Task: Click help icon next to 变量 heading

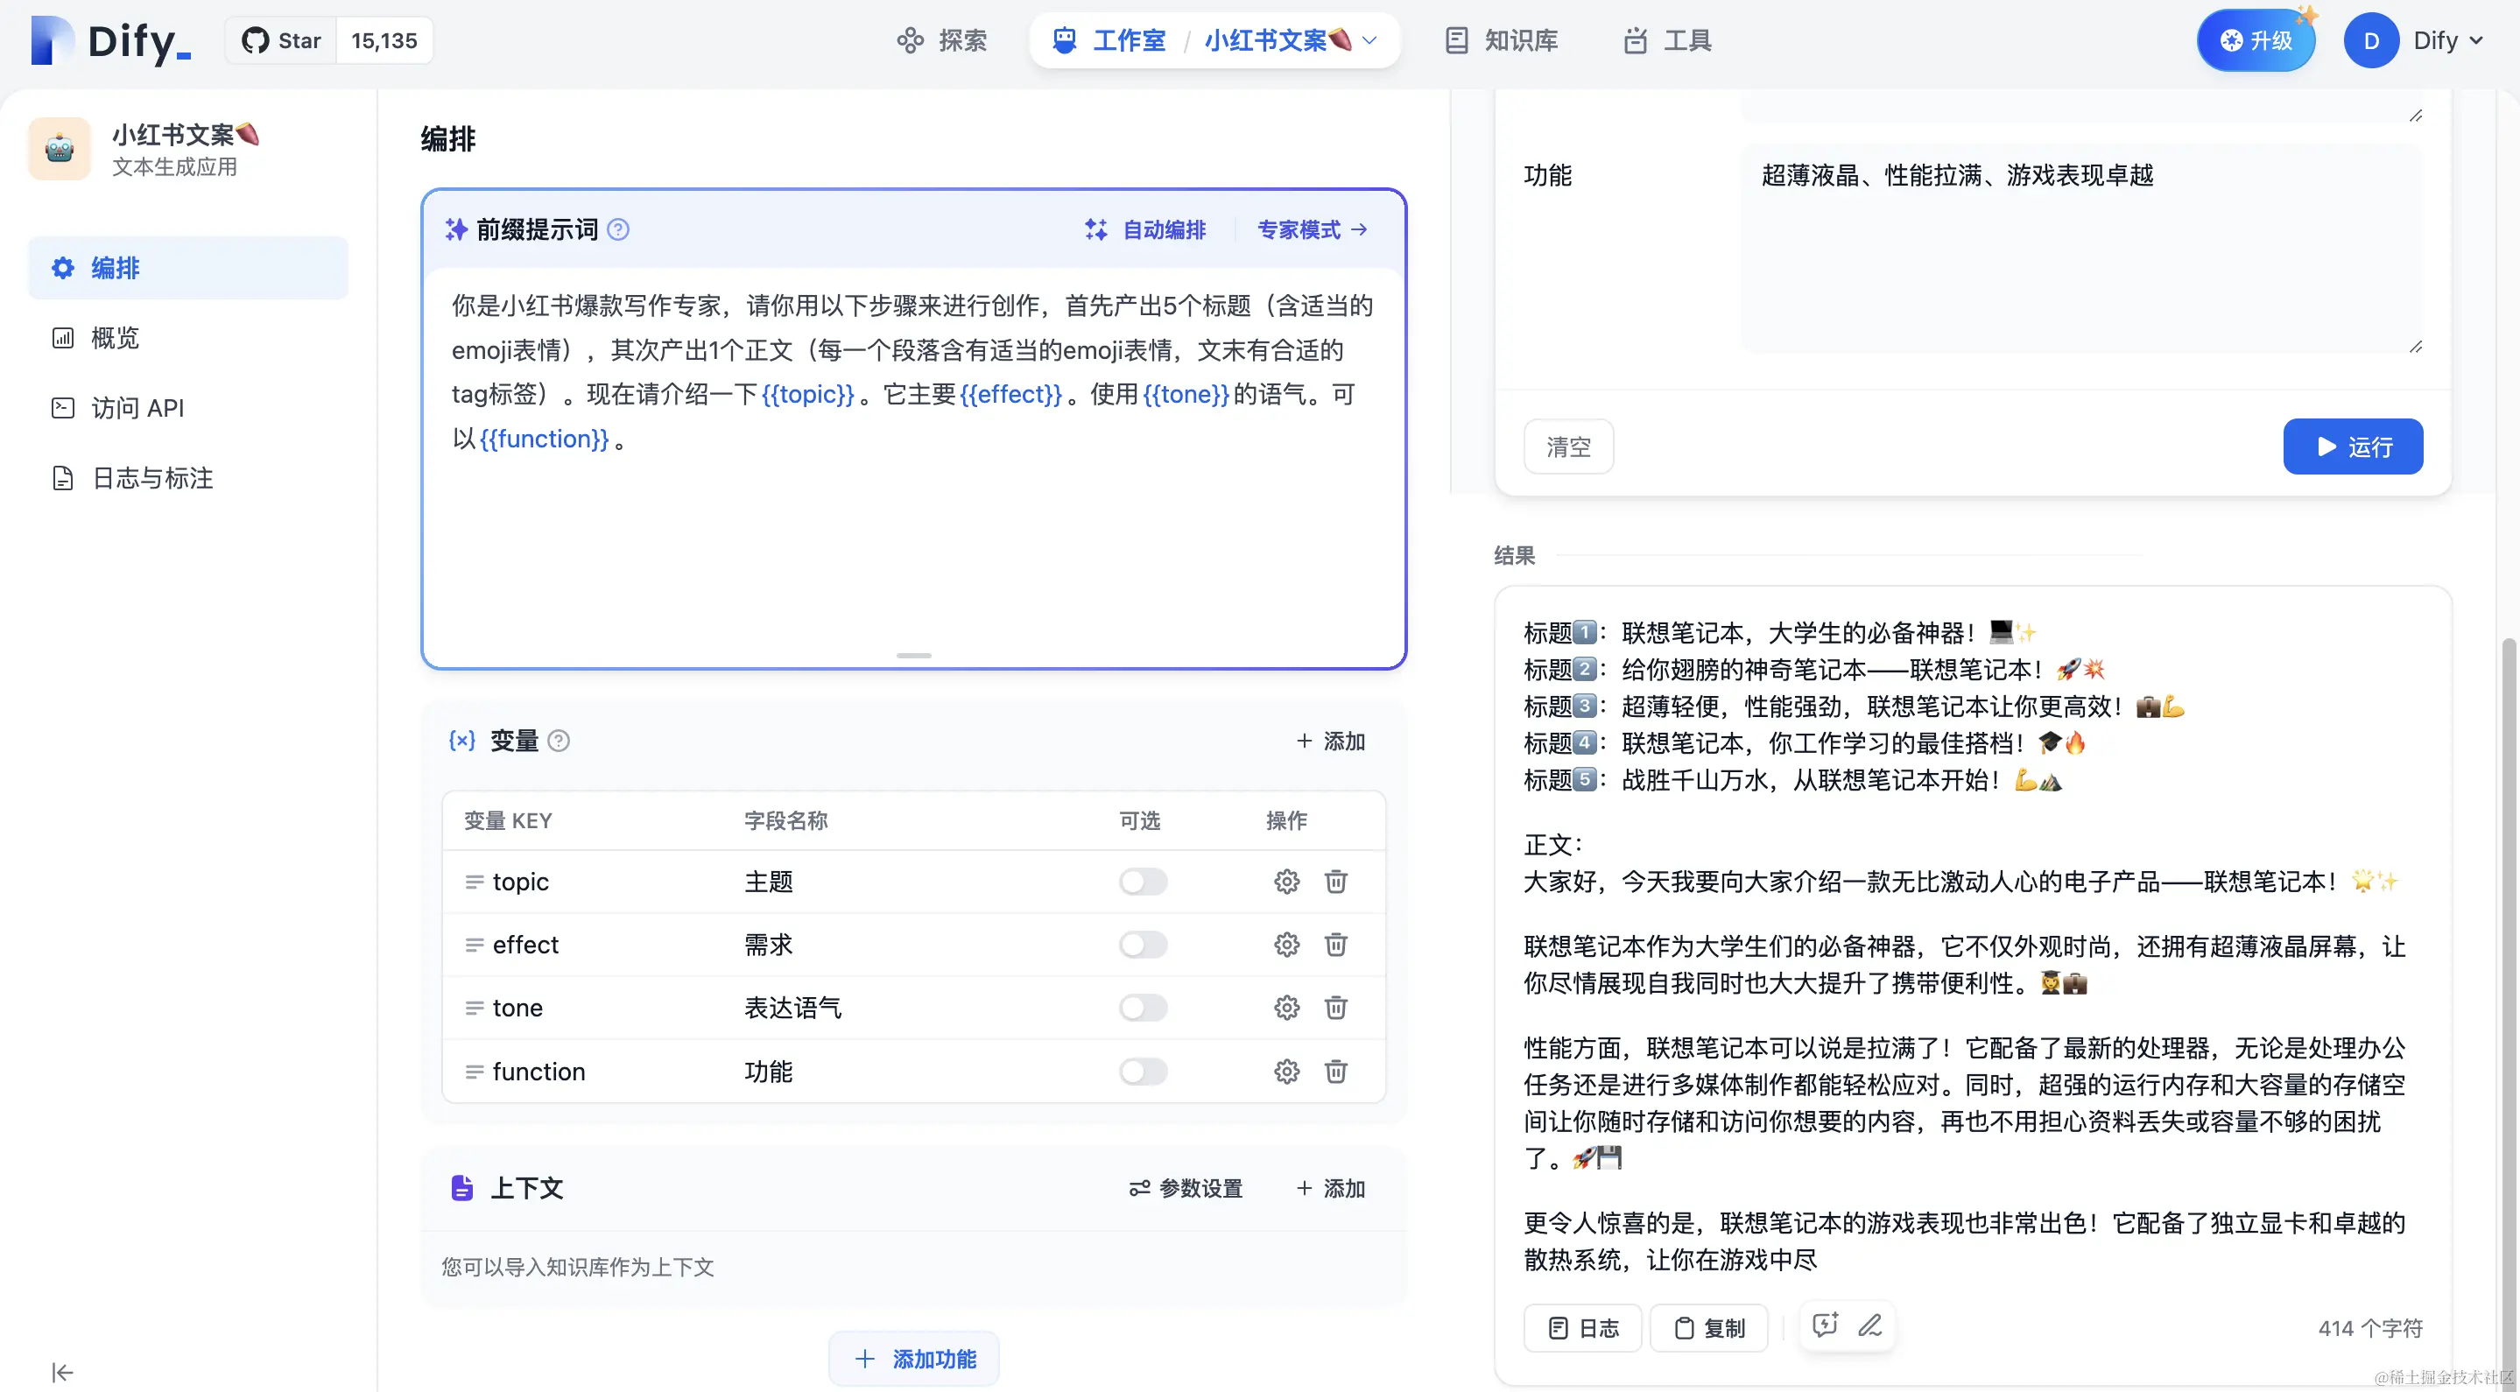Action: tap(559, 741)
